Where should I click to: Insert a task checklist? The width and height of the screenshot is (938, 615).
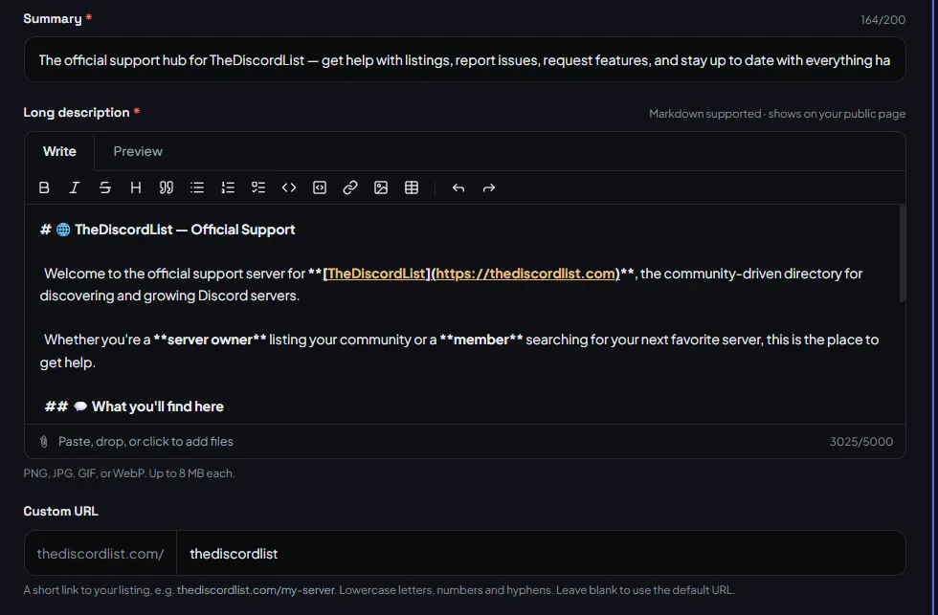(258, 187)
